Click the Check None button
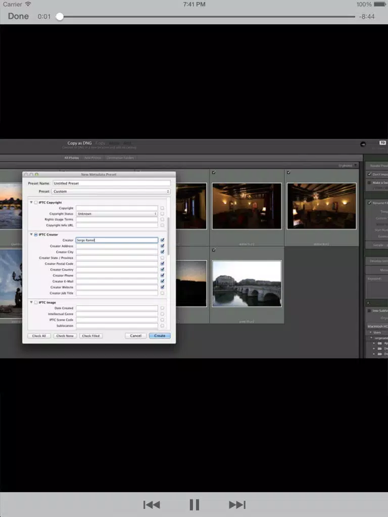Image resolution: width=388 pixels, height=517 pixels. click(65, 336)
